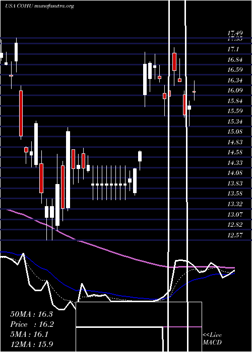Click the 15.59 price axis label
This screenshot has height=352, width=252.
point(235,111)
